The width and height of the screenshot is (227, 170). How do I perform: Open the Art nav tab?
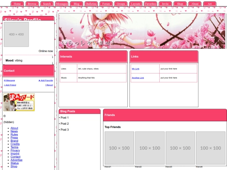coord(210,4)
